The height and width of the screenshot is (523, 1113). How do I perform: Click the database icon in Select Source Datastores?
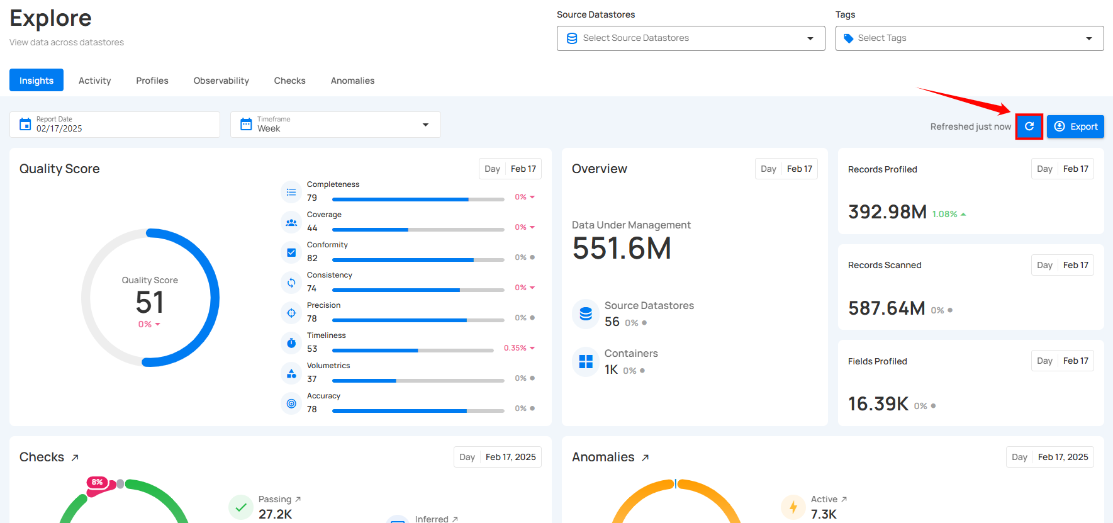pos(572,38)
